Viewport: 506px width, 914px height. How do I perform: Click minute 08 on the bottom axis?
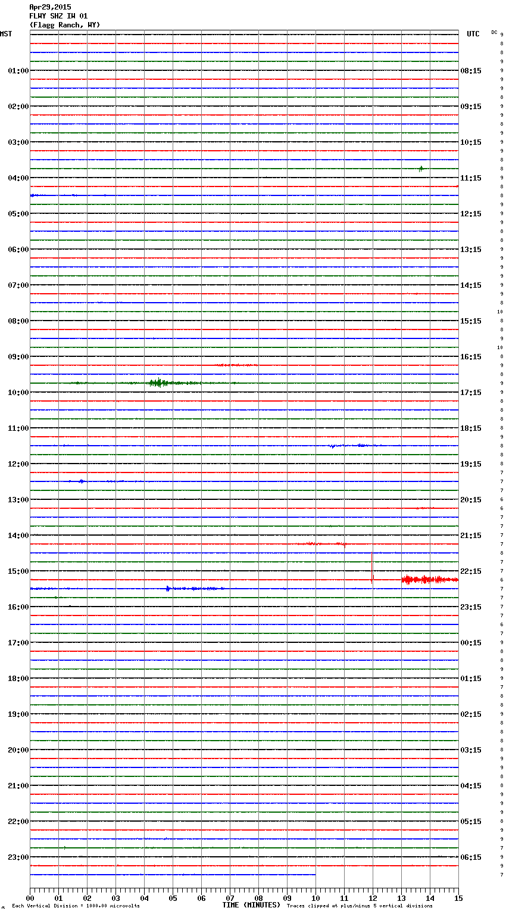click(x=258, y=898)
